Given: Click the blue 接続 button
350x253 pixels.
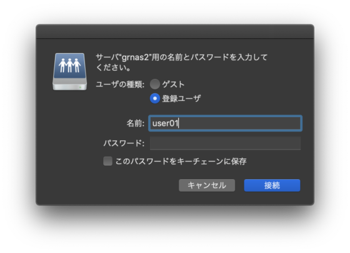Looking at the screenshot, I should coord(272,185).
